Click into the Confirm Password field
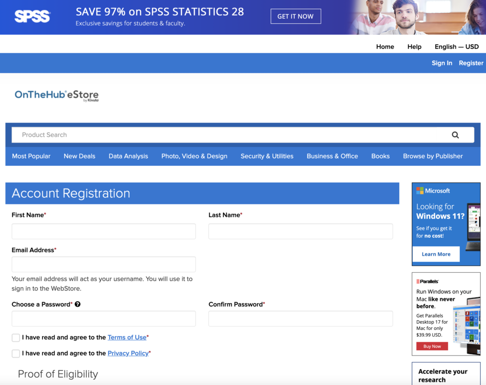 300,318
